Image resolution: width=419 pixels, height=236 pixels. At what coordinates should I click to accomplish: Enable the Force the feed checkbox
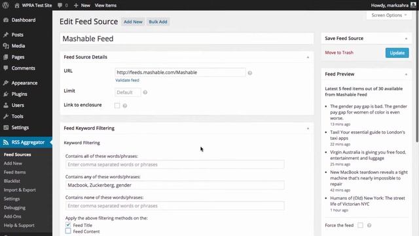[x=361, y=226]
